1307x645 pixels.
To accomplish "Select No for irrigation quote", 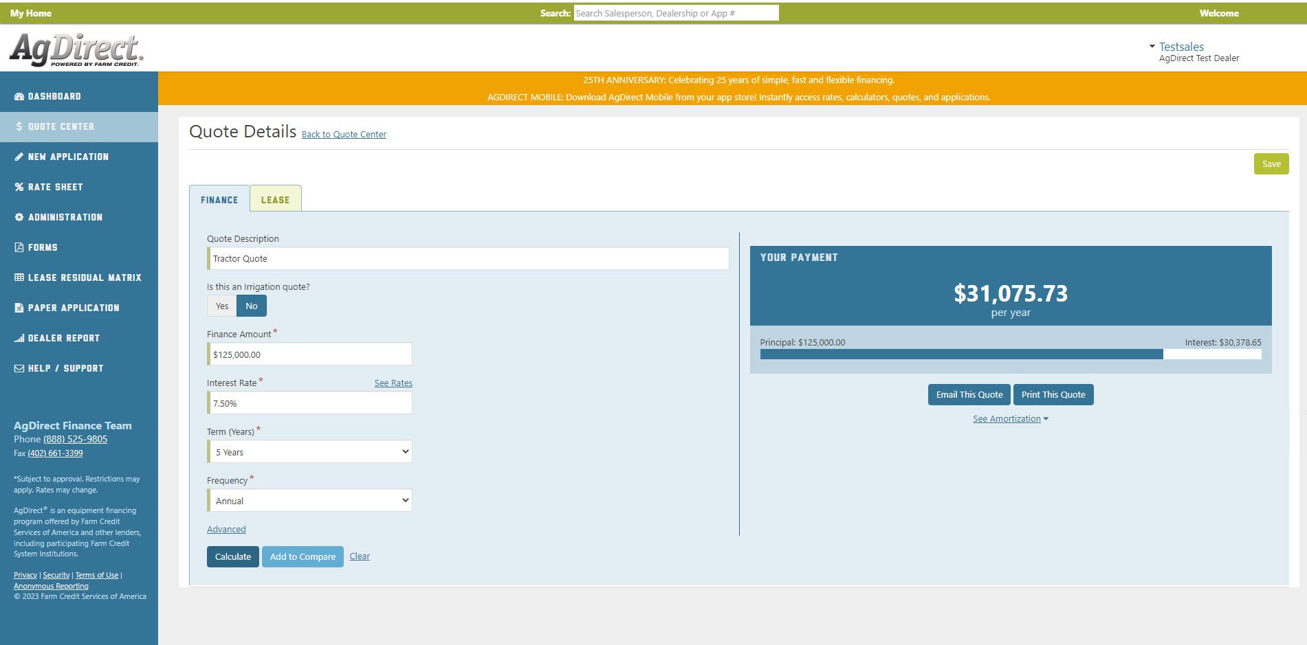I will pos(252,306).
